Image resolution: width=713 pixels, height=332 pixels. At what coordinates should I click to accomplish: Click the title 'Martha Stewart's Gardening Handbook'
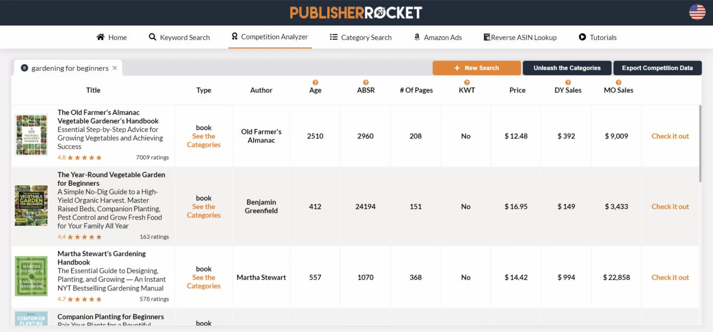click(101, 258)
